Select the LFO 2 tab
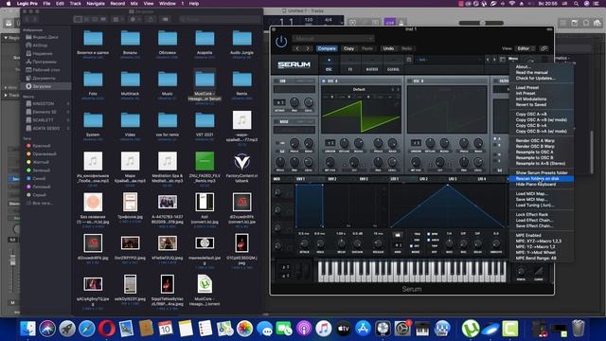Image resolution: width=606 pixels, height=341 pixels. click(423, 179)
